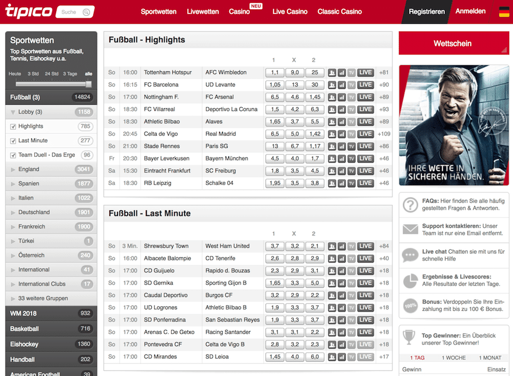Open statistics chart icon for SD Gernika row

[x=342, y=283]
